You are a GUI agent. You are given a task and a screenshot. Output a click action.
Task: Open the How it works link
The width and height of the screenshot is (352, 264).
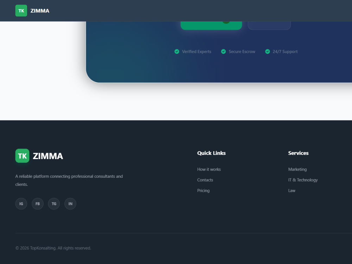tap(209, 169)
